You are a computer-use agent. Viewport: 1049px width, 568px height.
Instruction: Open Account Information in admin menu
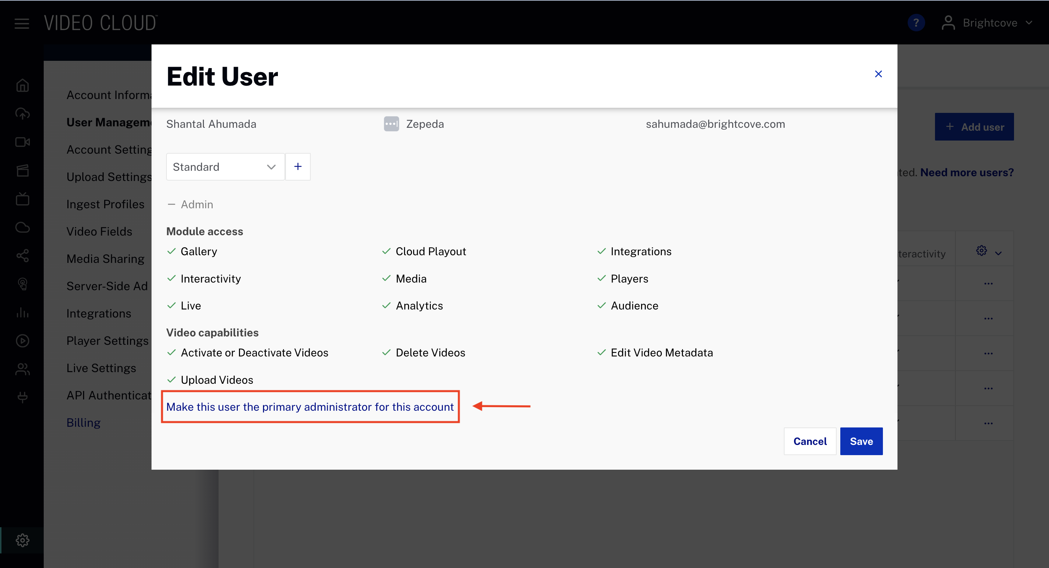(x=109, y=95)
